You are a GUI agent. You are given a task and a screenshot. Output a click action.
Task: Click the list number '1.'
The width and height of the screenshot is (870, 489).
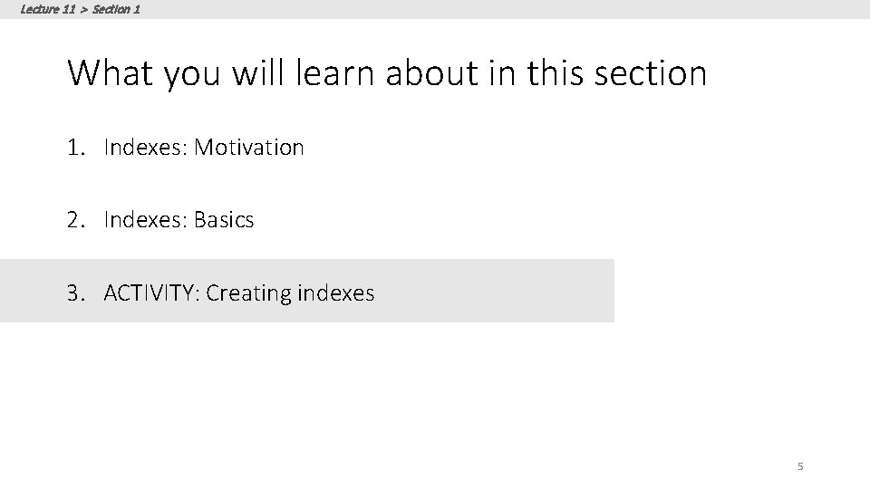76,147
